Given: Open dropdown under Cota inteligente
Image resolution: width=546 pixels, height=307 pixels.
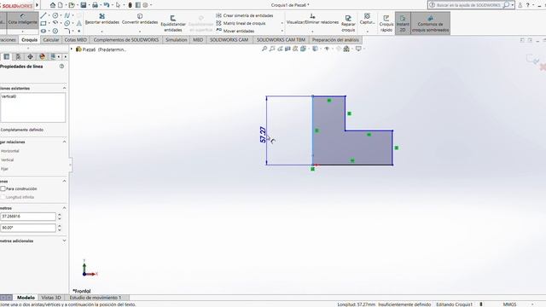Looking at the screenshot, I should click(x=23, y=32).
